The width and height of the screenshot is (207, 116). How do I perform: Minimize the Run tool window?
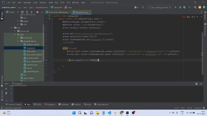click(201, 84)
